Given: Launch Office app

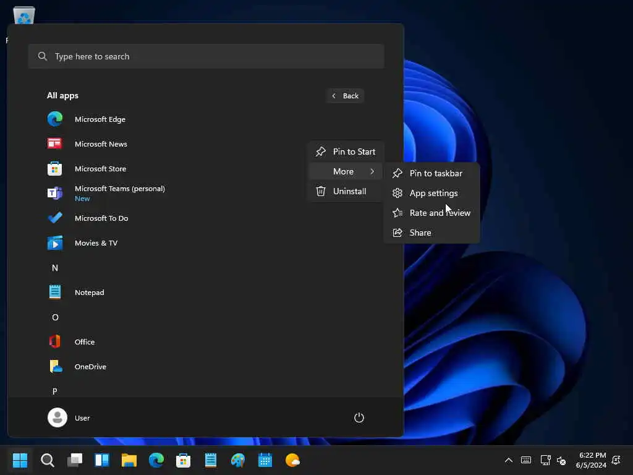Looking at the screenshot, I should 205,341.
